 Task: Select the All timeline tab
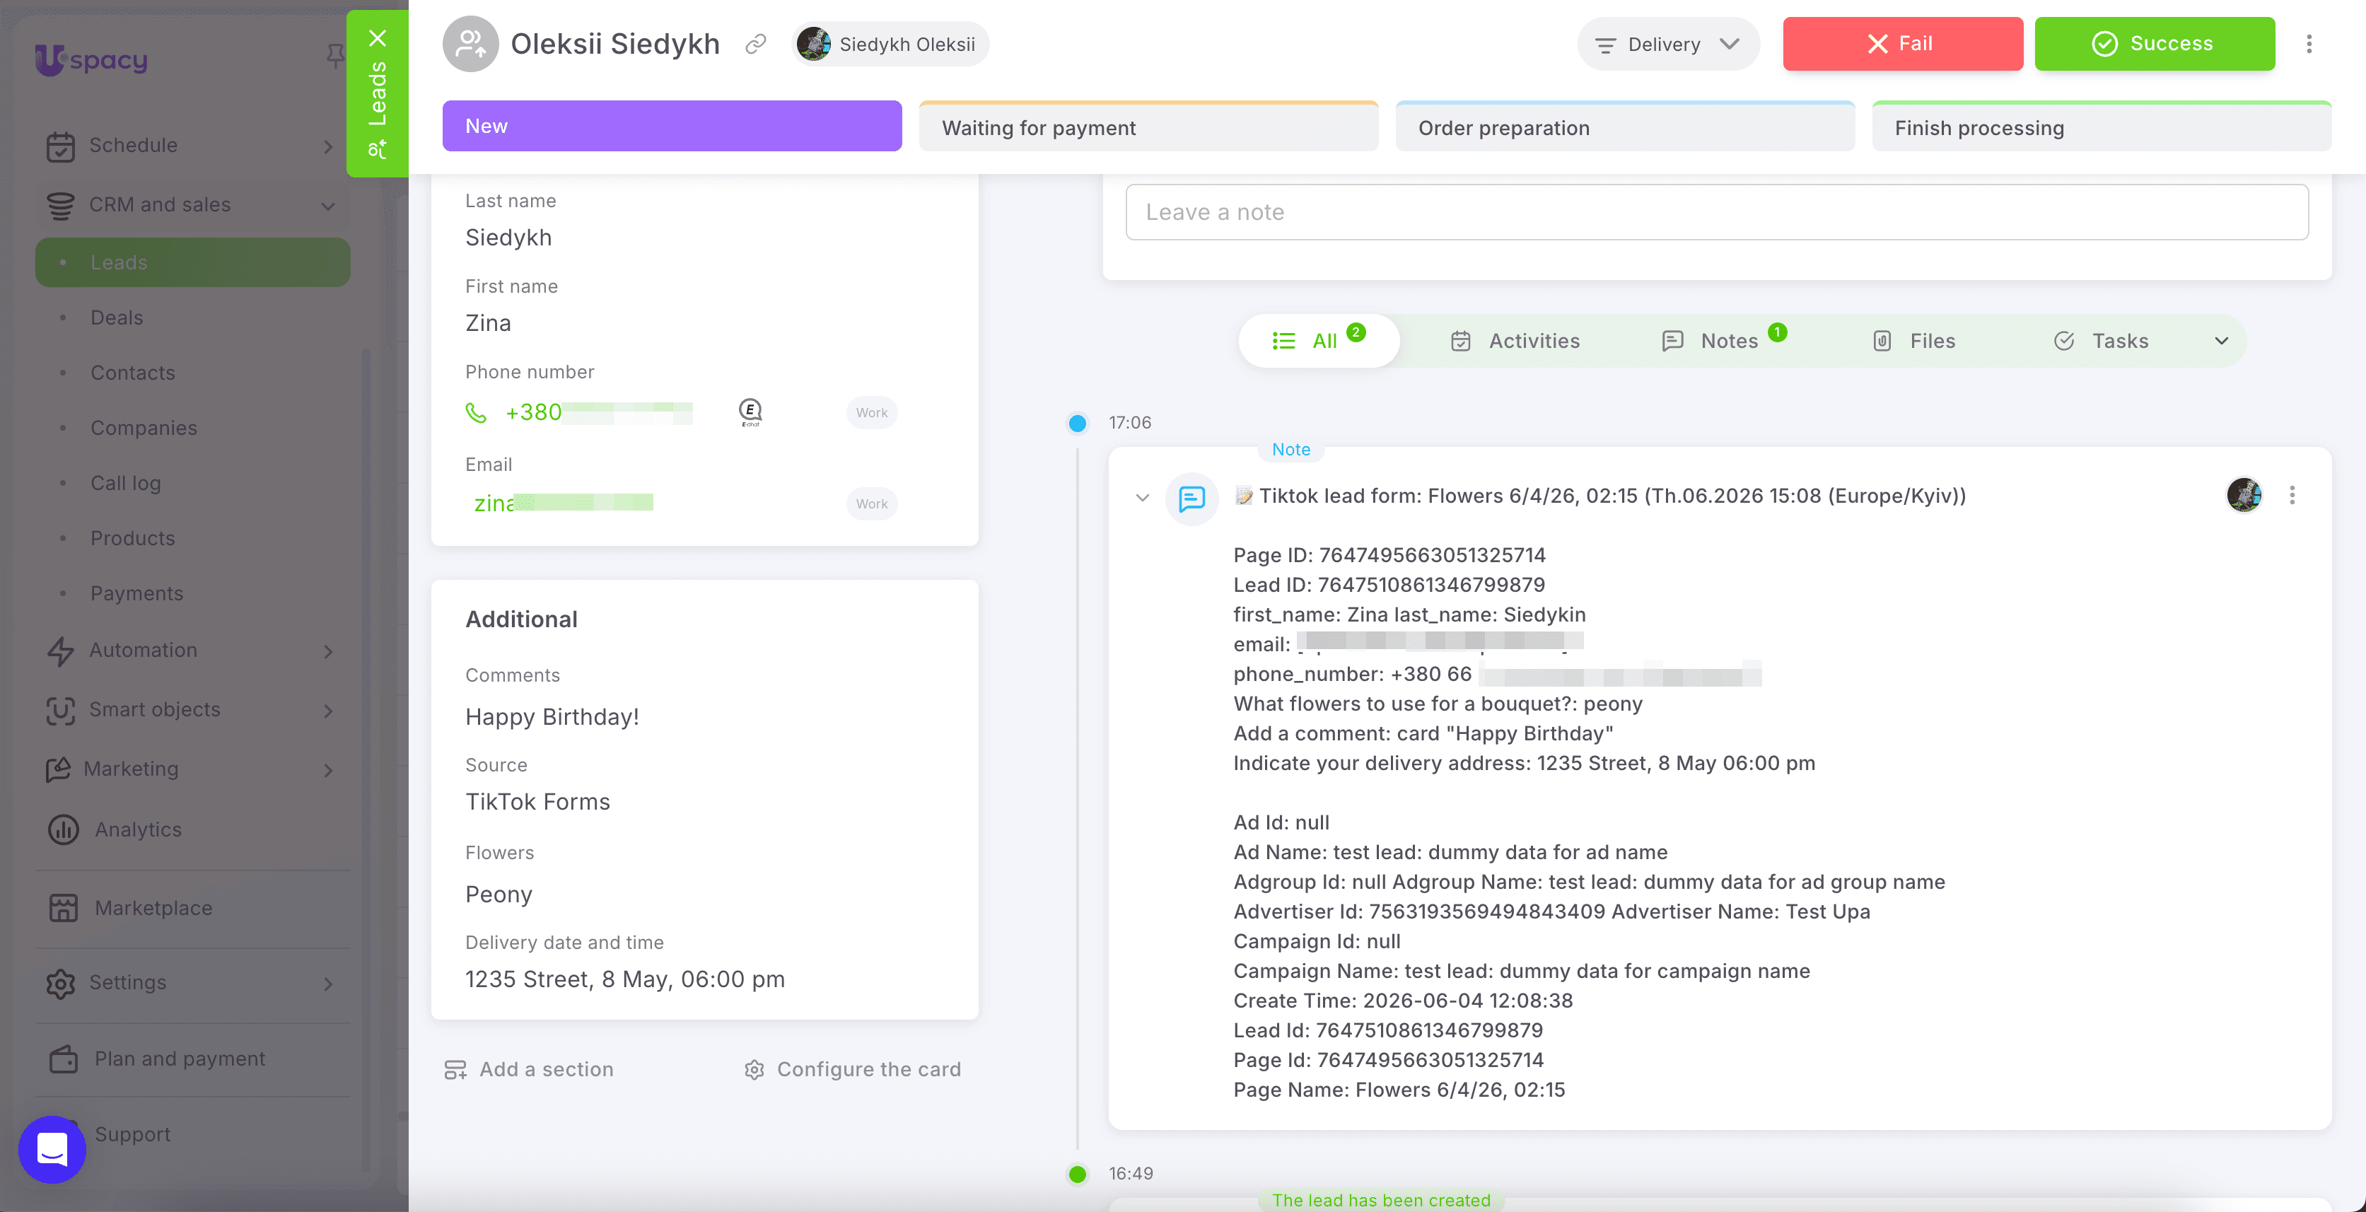(x=1319, y=341)
